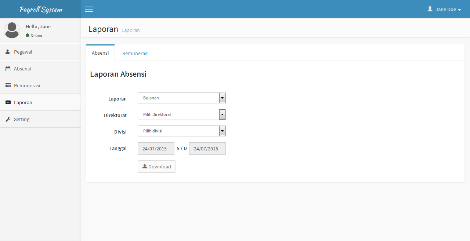Select the Absensi report tab
Viewport: 470px width, 241px height.
click(100, 53)
